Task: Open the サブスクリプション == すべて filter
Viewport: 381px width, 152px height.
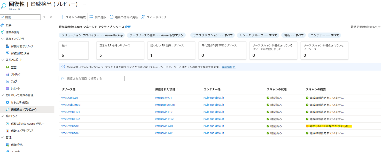Action: [x=213, y=35]
